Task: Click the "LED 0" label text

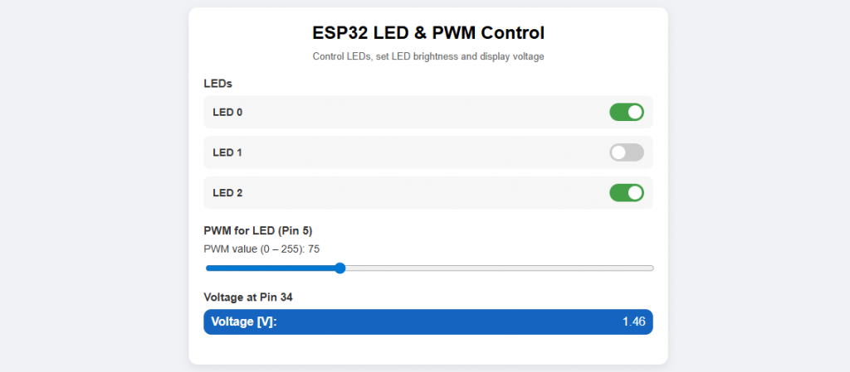Action: (227, 112)
